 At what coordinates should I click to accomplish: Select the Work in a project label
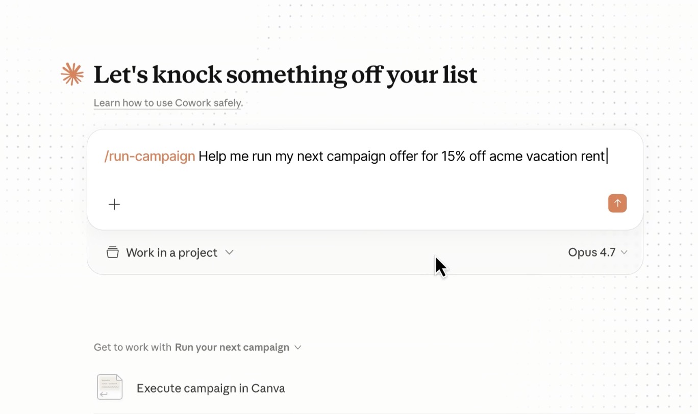[171, 253]
